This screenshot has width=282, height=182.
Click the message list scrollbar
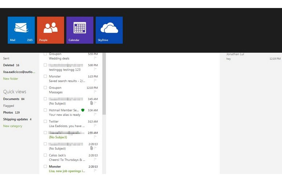pos(104,84)
